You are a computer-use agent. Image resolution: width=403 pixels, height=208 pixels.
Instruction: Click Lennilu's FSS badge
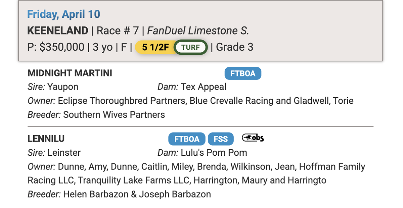coord(220,139)
